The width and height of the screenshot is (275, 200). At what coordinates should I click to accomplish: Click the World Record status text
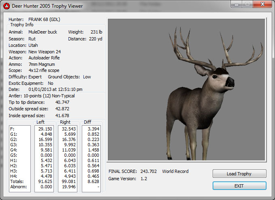pos(175,171)
